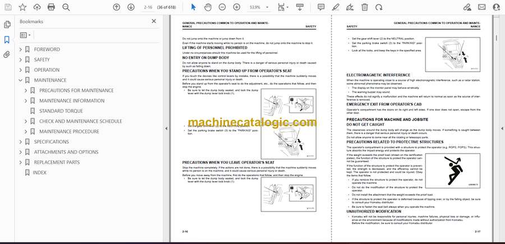Click the protective structure warning pictogram
The height and width of the screenshot is (244, 505).
452,171
